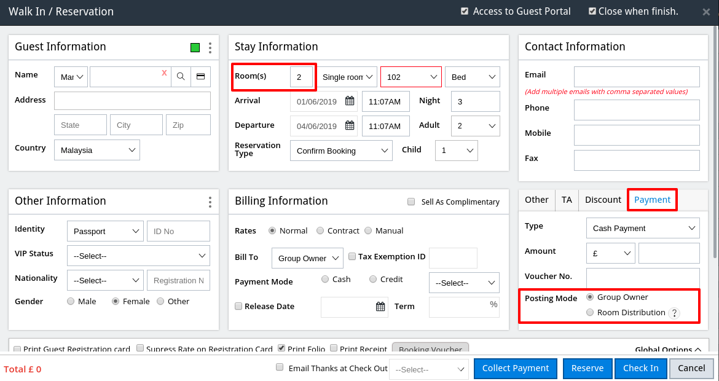The image size is (719, 381).
Task: Select Normal rates radio button
Action: click(272, 230)
